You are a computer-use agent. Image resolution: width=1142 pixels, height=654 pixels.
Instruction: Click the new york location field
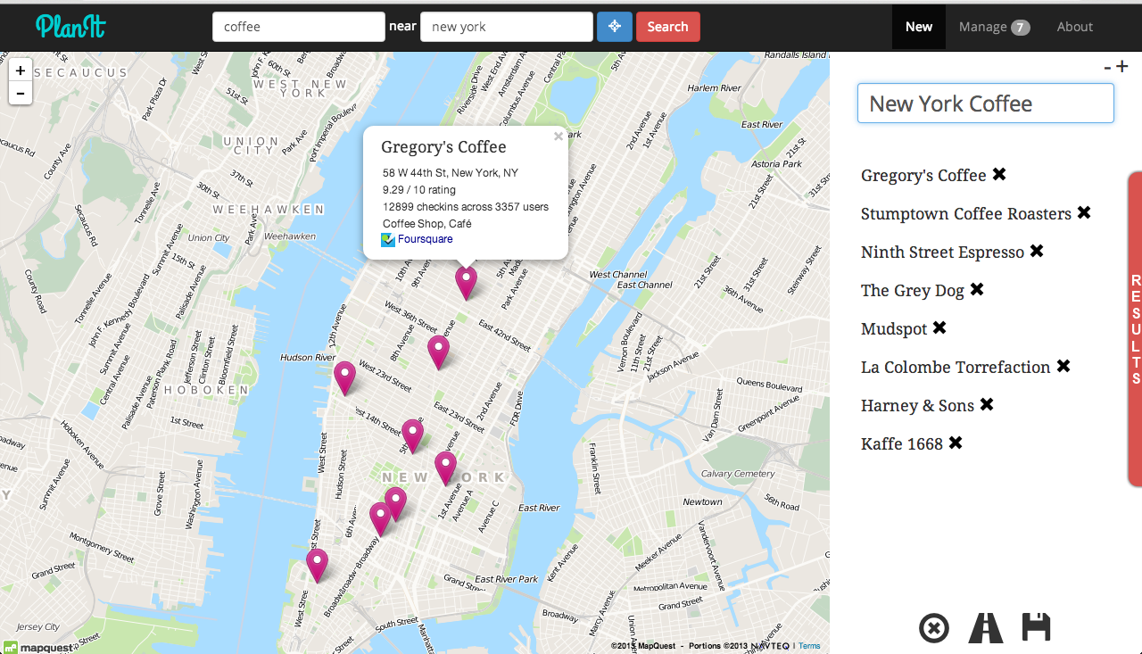(507, 27)
